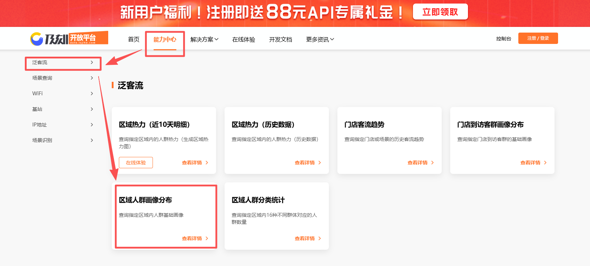
Task: Click 在线体验 button in 区域热力 card
Action: click(136, 163)
